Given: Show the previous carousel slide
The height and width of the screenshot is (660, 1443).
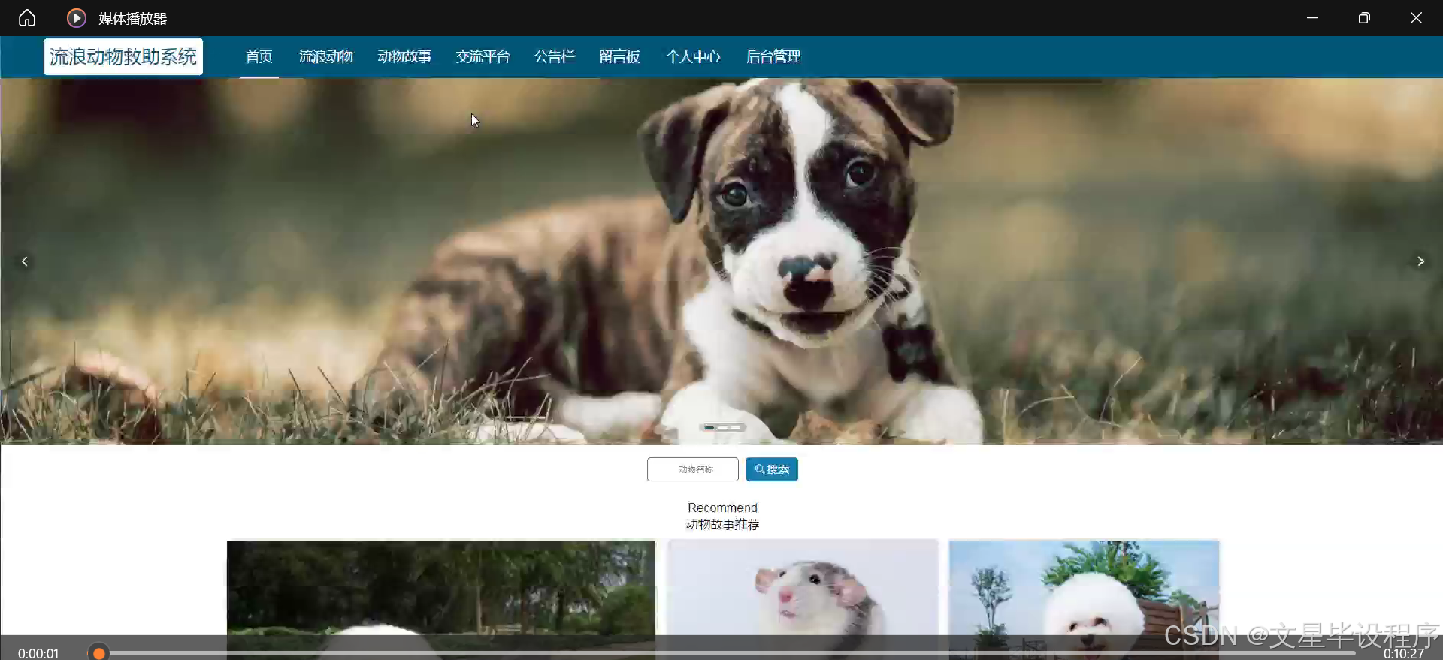Looking at the screenshot, I should tap(25, 261).
